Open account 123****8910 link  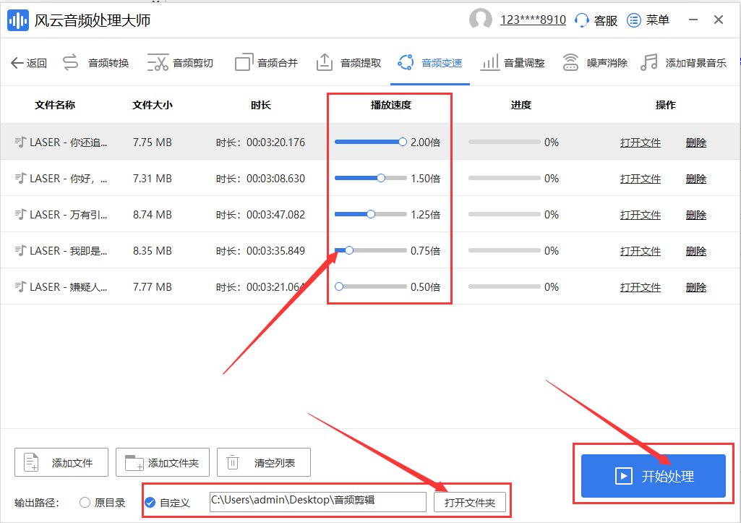tap(533, 20)
